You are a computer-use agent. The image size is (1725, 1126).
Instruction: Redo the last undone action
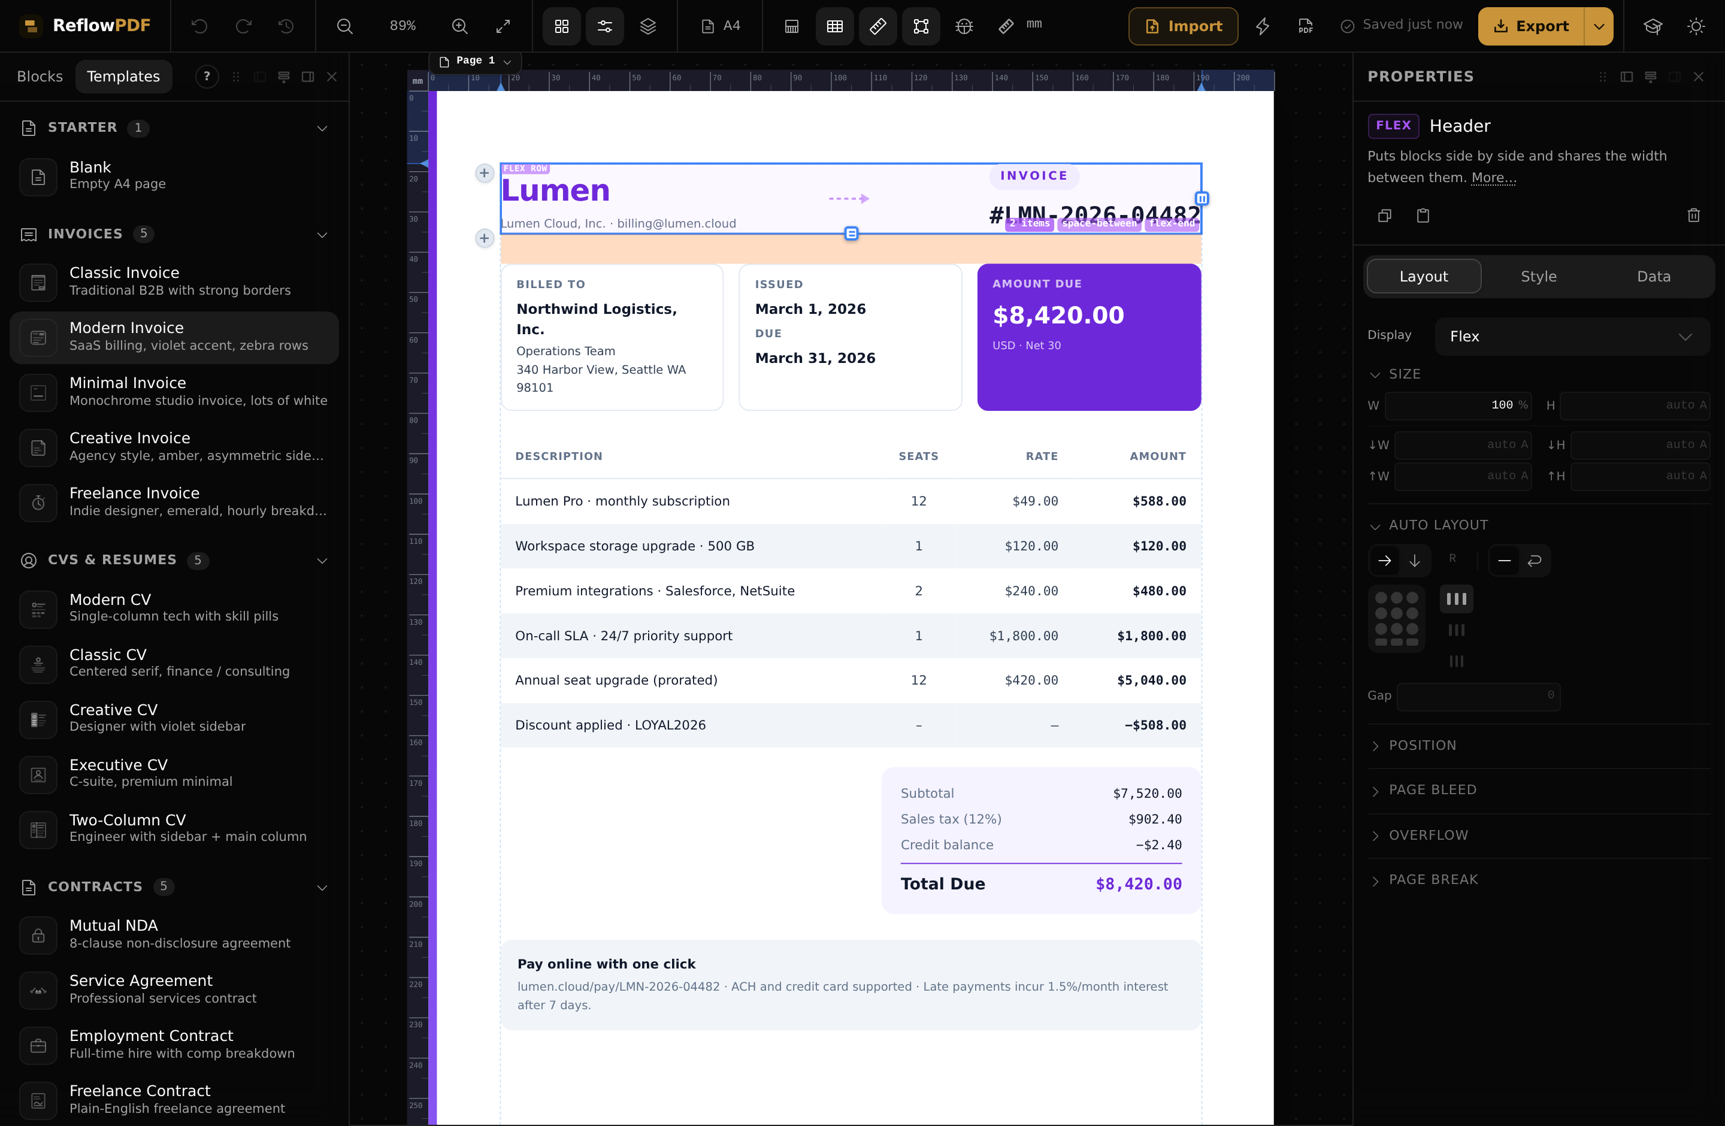pyautogui.click(x=243, y=26)
